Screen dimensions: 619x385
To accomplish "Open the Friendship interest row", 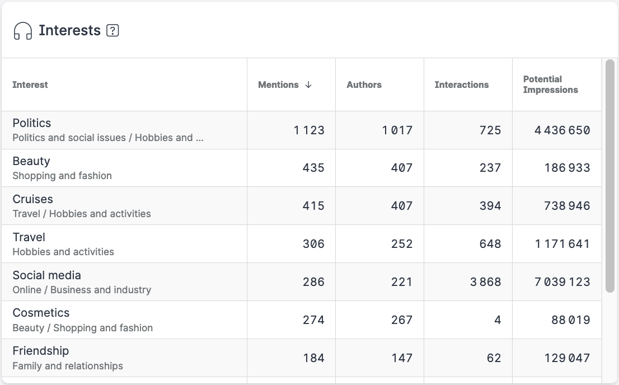I will [x=40, y=351].
